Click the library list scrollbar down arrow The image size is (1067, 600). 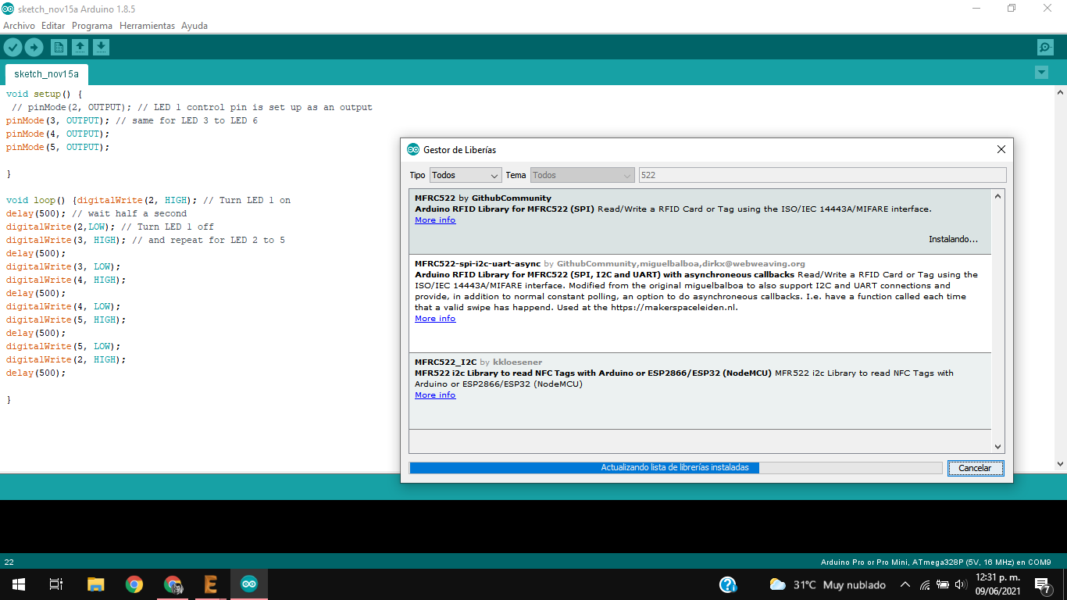coord(997,446)
